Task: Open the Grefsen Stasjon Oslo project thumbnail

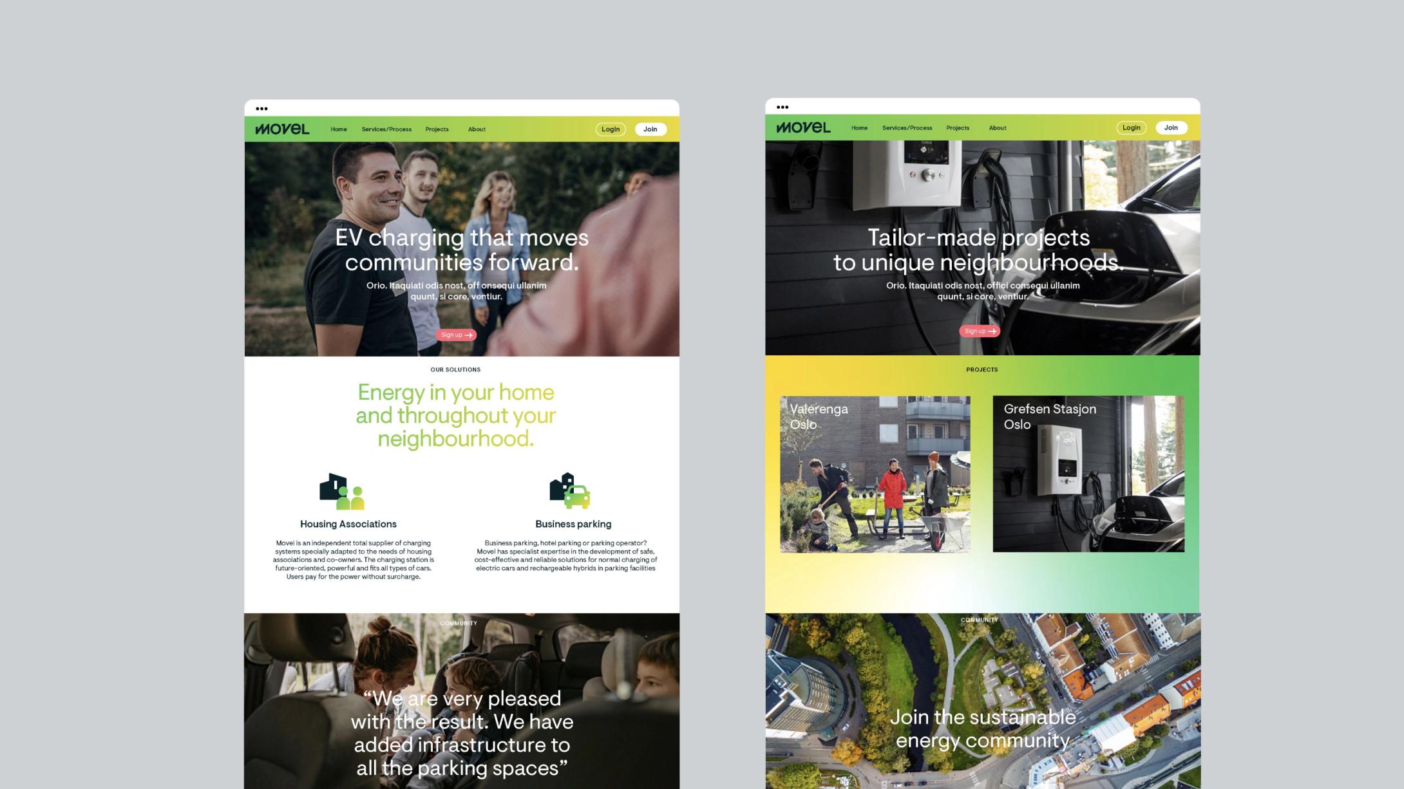Action: pos(1088,474)
